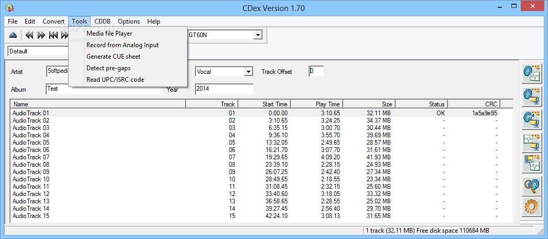Select AudioTrack 02 in the list
This screenshot has height=239, width=548.
(256, 121)
